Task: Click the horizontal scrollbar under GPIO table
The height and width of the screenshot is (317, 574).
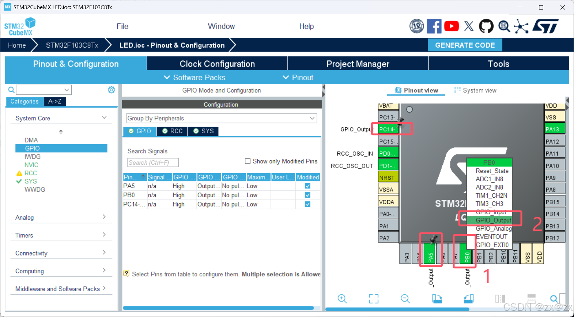Action: click(218, 308)
